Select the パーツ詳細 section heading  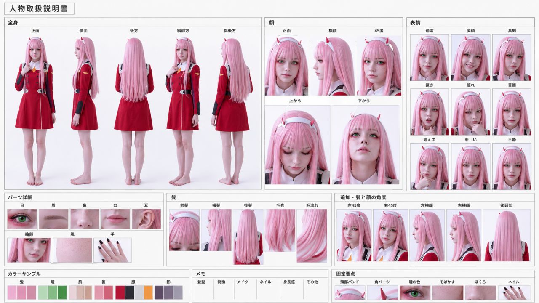tap(20, 197)
